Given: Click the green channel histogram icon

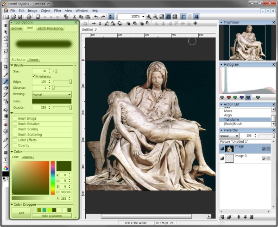Looking at the screenshot, I should 235,97.
